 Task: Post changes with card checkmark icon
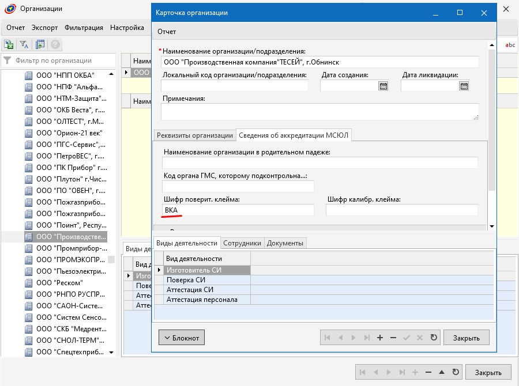pos(407,338)
